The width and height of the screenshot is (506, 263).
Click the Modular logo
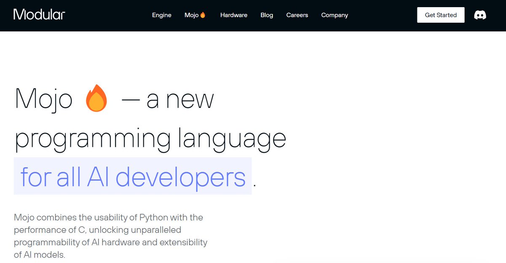pos(39,15)
